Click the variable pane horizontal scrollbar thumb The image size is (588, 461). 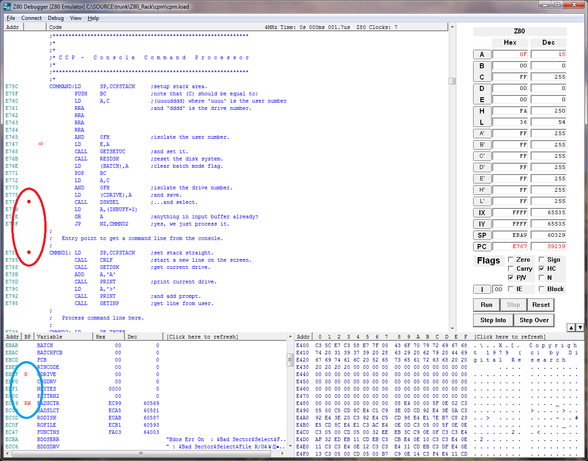[141, 453]
